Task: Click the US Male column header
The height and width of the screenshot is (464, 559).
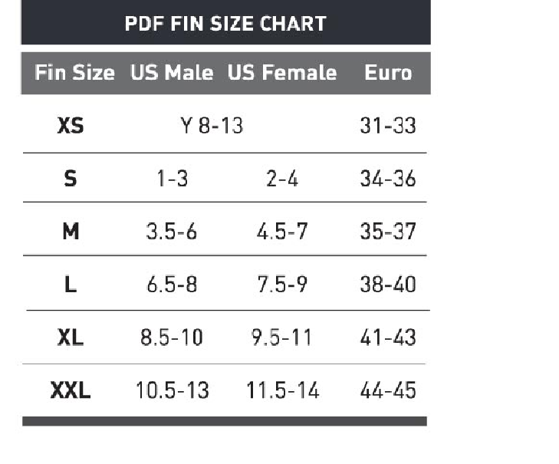Action: coord(172,73)
